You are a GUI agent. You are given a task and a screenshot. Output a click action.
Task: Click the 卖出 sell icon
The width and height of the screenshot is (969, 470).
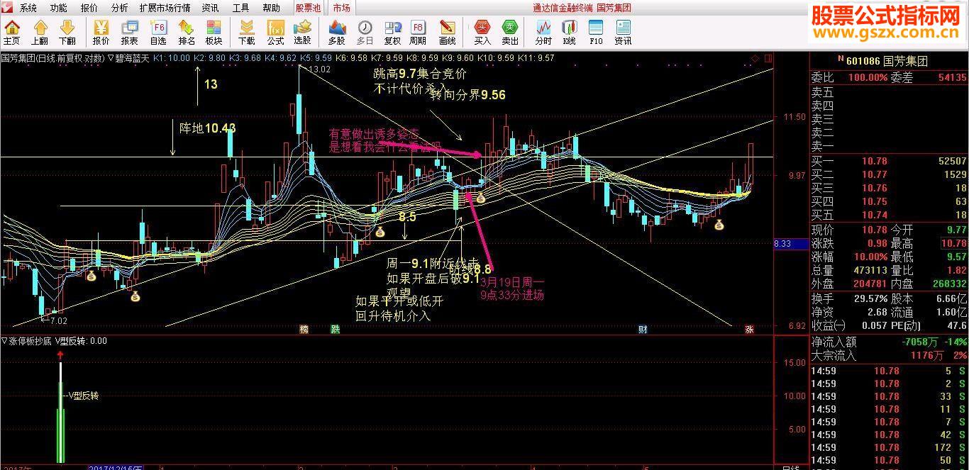[510, 33]
